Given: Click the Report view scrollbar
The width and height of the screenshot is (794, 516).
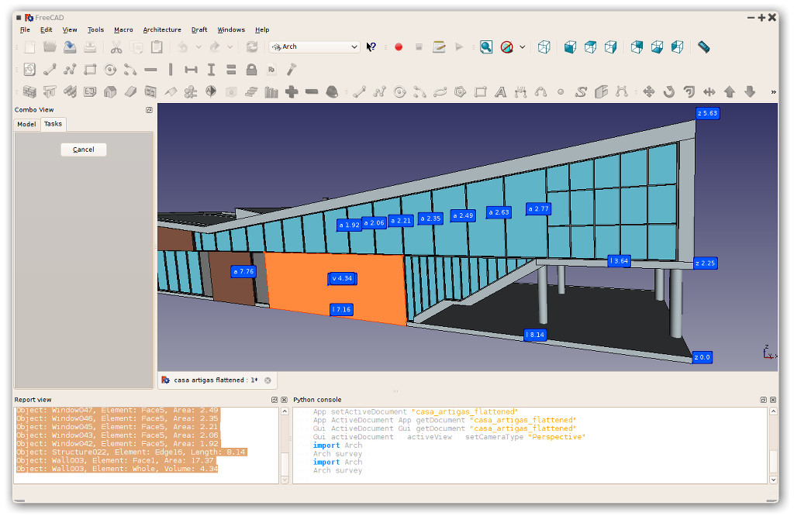Looking at the screenshot, I should point(285,445).
